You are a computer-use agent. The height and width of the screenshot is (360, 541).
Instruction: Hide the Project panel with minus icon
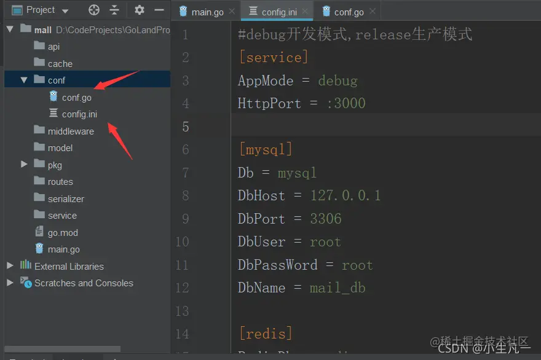[159, 10]
